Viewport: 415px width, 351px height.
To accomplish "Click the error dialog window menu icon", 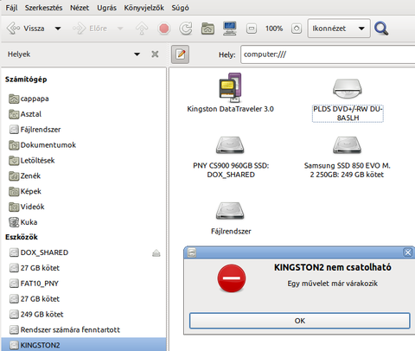I will 192,252.
